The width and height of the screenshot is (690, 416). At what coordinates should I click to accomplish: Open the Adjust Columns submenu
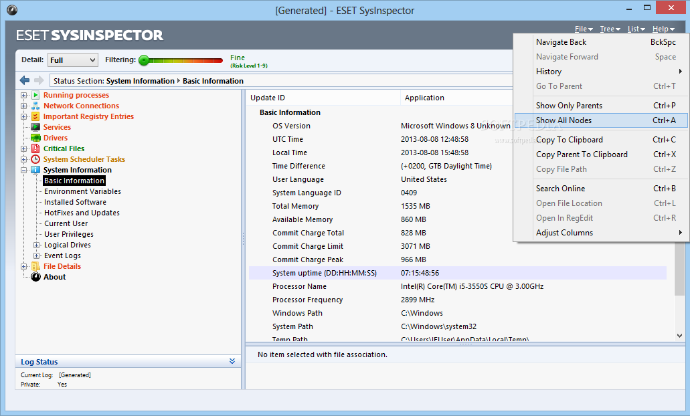pyautogui.click(x=601, y=233)
